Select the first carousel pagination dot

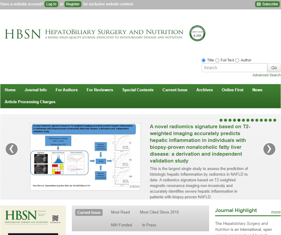[221, 120]
